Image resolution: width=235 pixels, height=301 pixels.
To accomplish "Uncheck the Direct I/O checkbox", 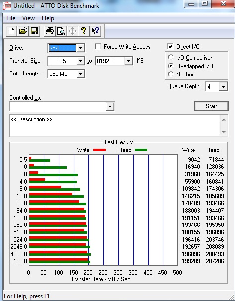I will click(170, 47).
